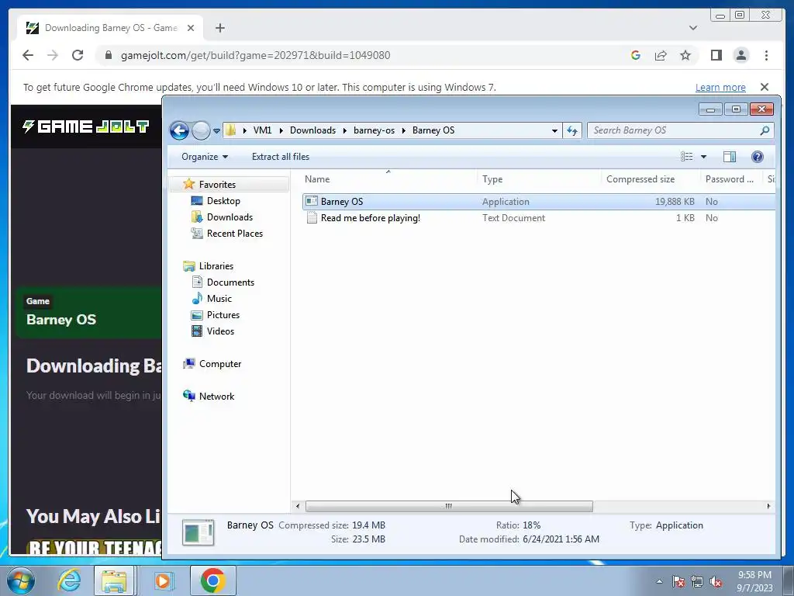This screenshot has width=794, height=596.
Task: Close the Downloading Barney OS tab
Action: pos(191,28)
